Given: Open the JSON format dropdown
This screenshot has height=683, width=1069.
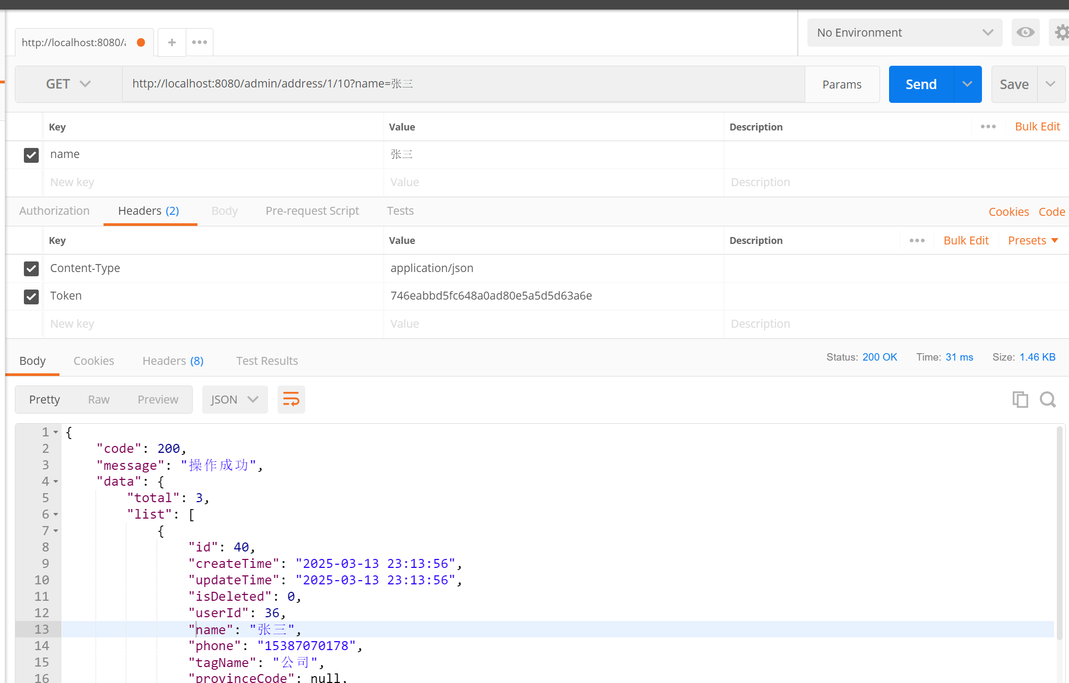Looking at the screenshot, I should (x=235, y=399).
